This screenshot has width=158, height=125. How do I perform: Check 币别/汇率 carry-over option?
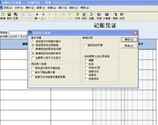(x=86, y=68)
